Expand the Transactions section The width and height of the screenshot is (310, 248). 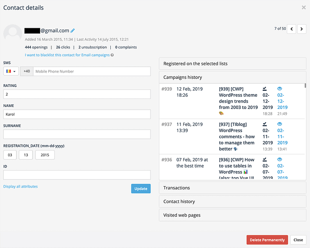click(232, 188)
